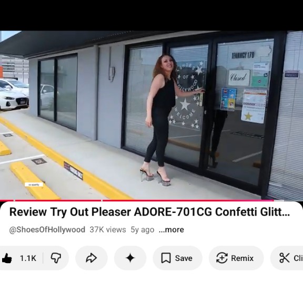Click the Remix label text

[x=242, y=258]
